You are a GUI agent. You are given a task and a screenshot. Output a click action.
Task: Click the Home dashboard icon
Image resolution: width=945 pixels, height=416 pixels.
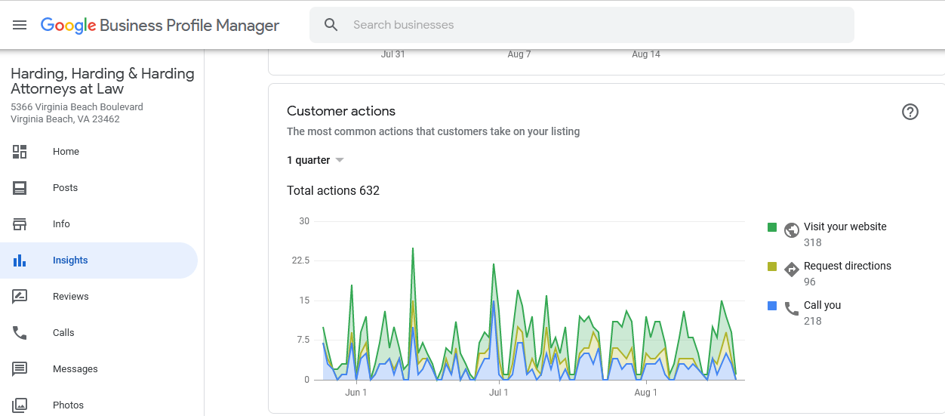pos(20,152)
